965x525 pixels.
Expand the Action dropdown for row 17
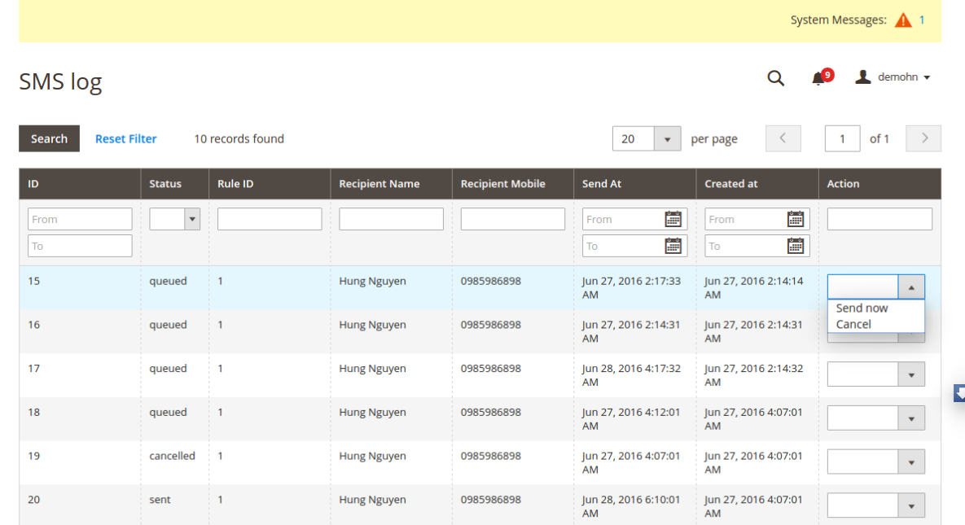point(875,374)
